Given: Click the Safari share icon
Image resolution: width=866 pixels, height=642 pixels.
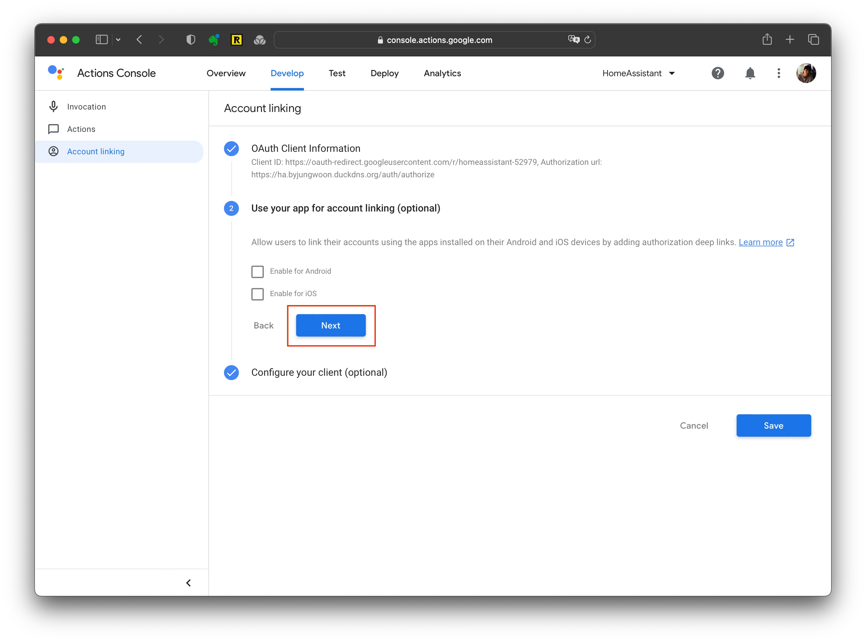Looking at the screenshot, I should point(767,39).
